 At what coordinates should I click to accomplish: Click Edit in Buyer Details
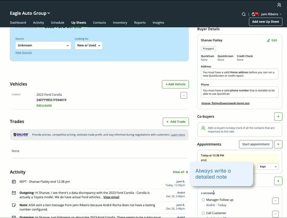pyautogui.click(x=272, y=40)
